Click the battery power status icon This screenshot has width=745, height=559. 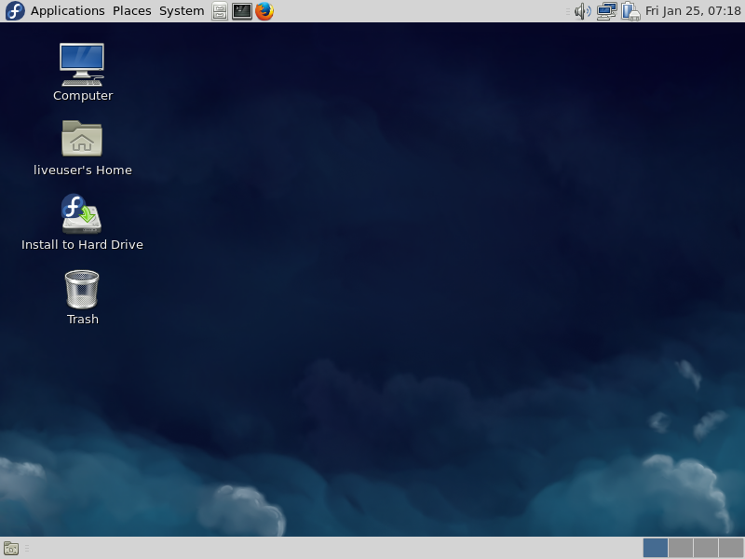pyautogui.click(x=630, y=11)
